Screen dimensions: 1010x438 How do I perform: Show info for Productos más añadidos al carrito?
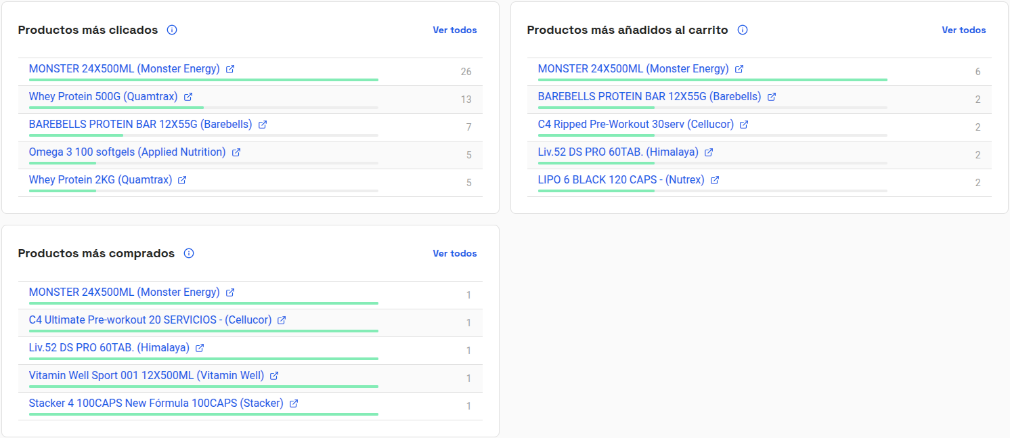tap(743, 30)
